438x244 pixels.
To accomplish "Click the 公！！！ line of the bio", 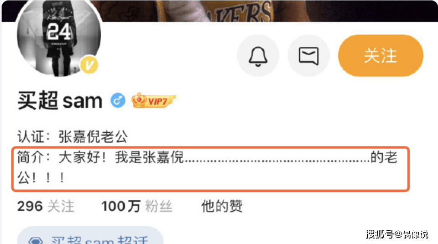I will tap(41, 177).
